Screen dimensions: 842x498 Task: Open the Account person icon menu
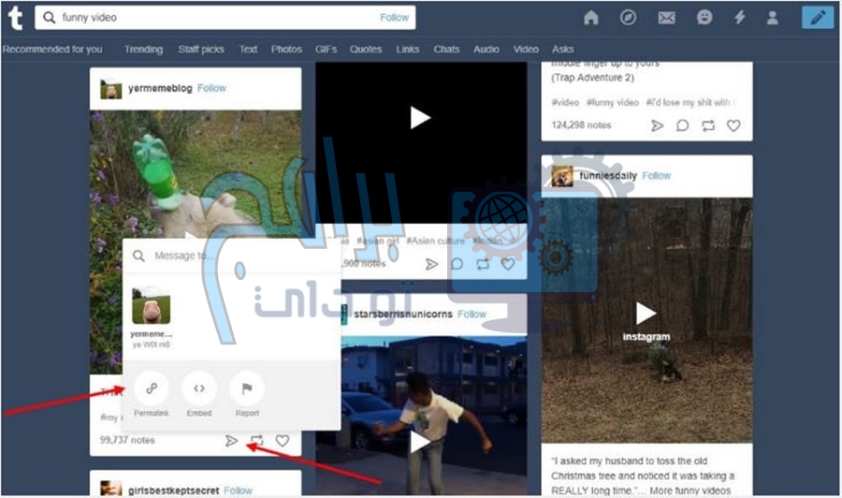[772, 18]
